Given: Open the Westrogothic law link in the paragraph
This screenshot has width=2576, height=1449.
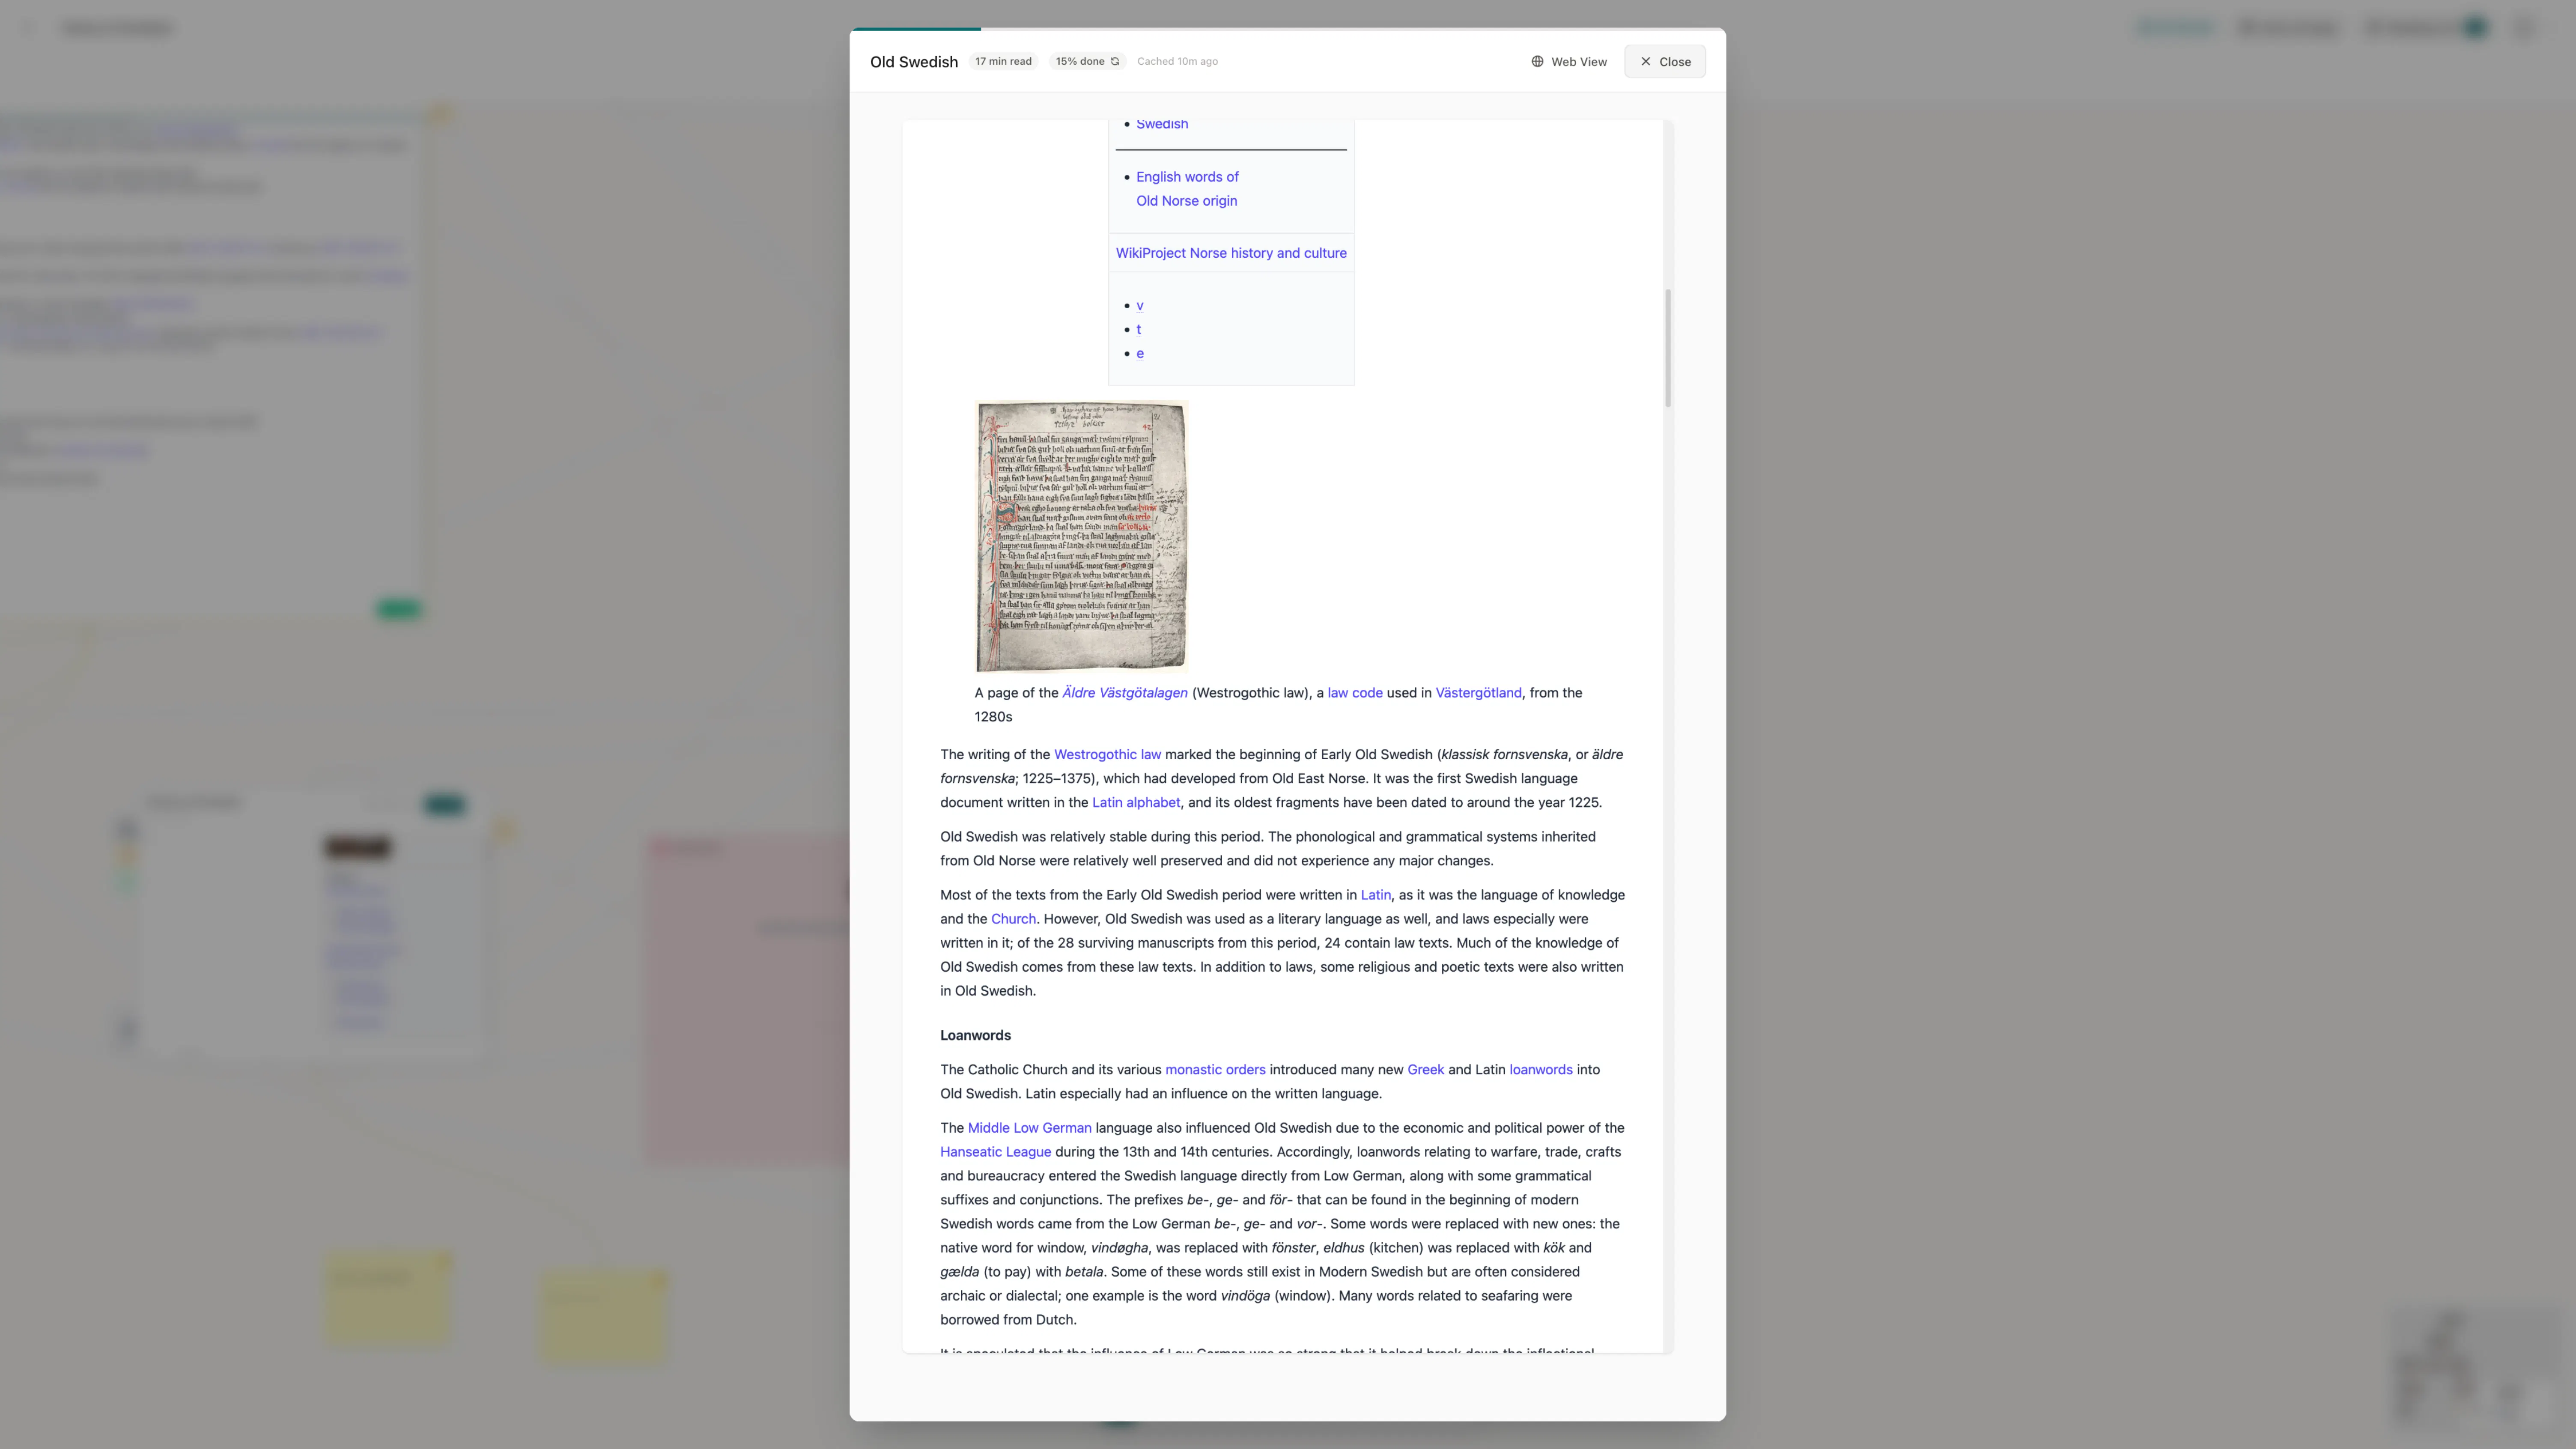Looking at the screenshot, I should point(1107,755).
